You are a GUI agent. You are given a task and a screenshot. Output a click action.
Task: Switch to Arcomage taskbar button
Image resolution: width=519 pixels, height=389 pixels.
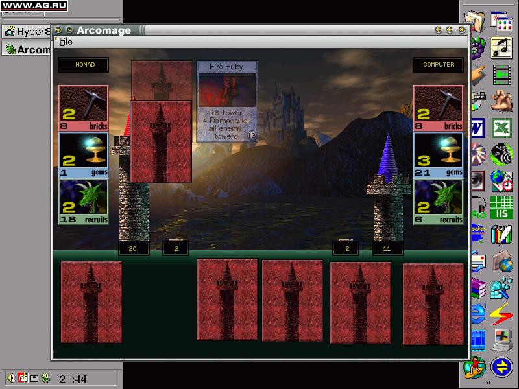coord(27,49)
